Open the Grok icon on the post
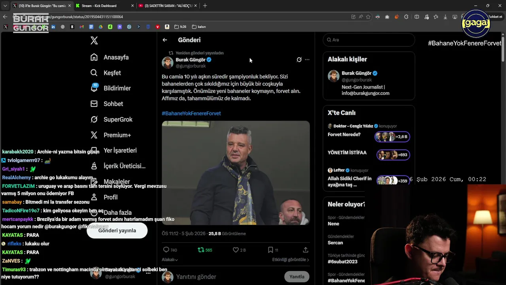 tap(299, 60)
